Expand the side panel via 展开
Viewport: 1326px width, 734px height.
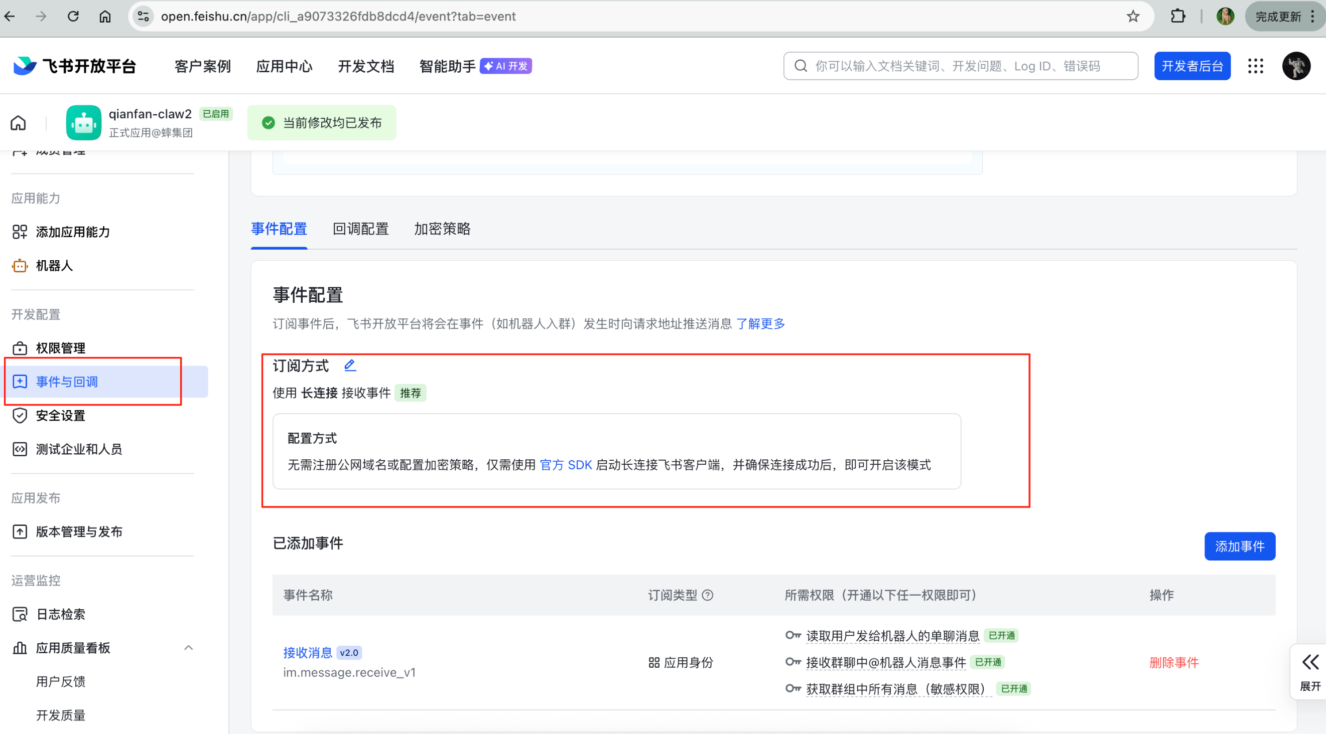1310,671
